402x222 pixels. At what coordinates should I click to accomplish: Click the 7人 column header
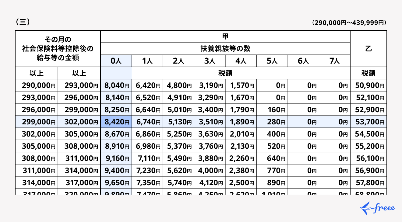click(x=335, y=61)
